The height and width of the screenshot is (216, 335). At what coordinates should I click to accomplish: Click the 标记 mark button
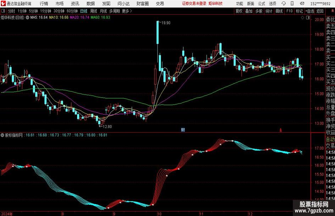pyautogui.click(x=299, y=11)
